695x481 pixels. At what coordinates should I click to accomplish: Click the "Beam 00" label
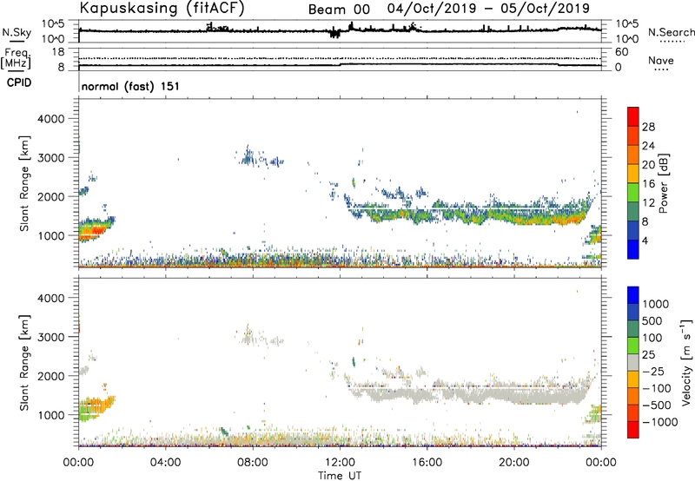pyautogui.click(x=339, y=10)
